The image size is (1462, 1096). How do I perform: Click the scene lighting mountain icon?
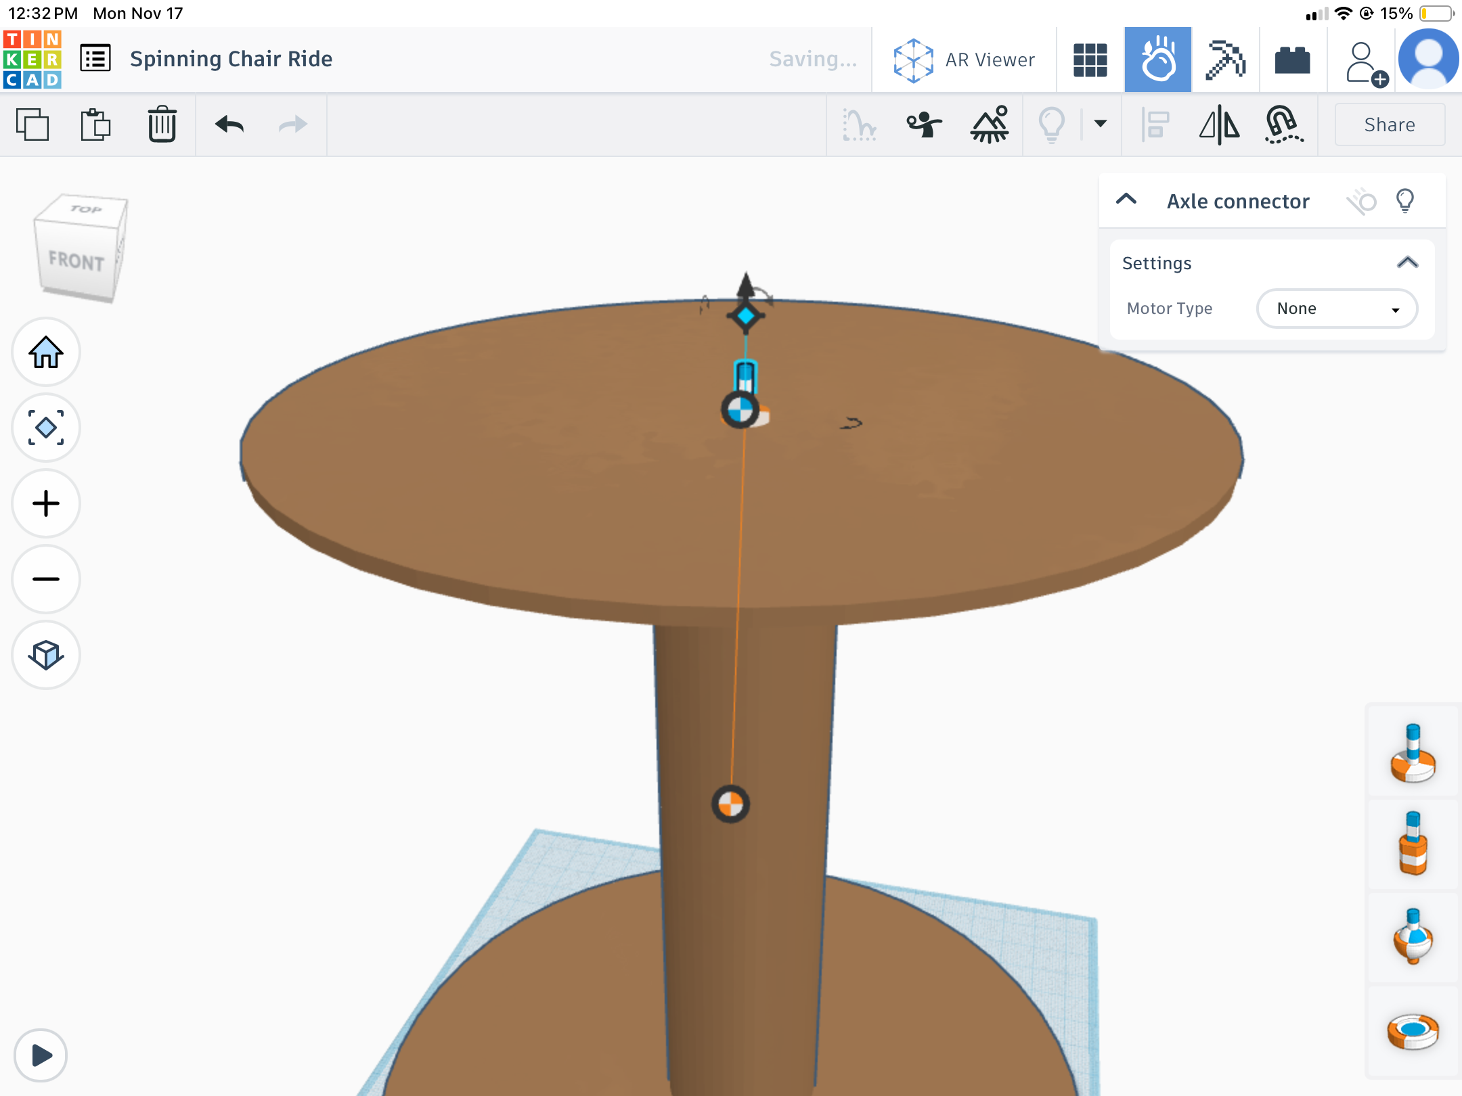tap(990, 124)
